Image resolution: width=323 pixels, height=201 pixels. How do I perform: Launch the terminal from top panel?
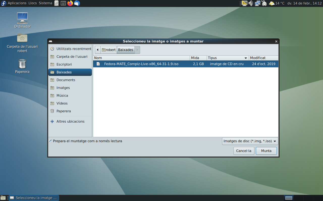coord(63,3)
